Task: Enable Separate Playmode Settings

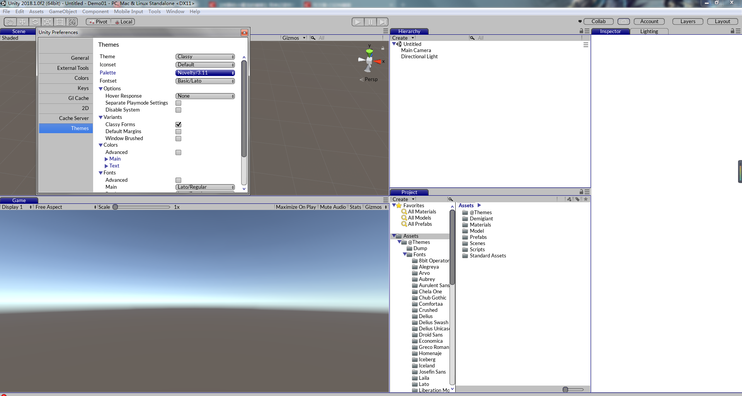Action: 178,103
